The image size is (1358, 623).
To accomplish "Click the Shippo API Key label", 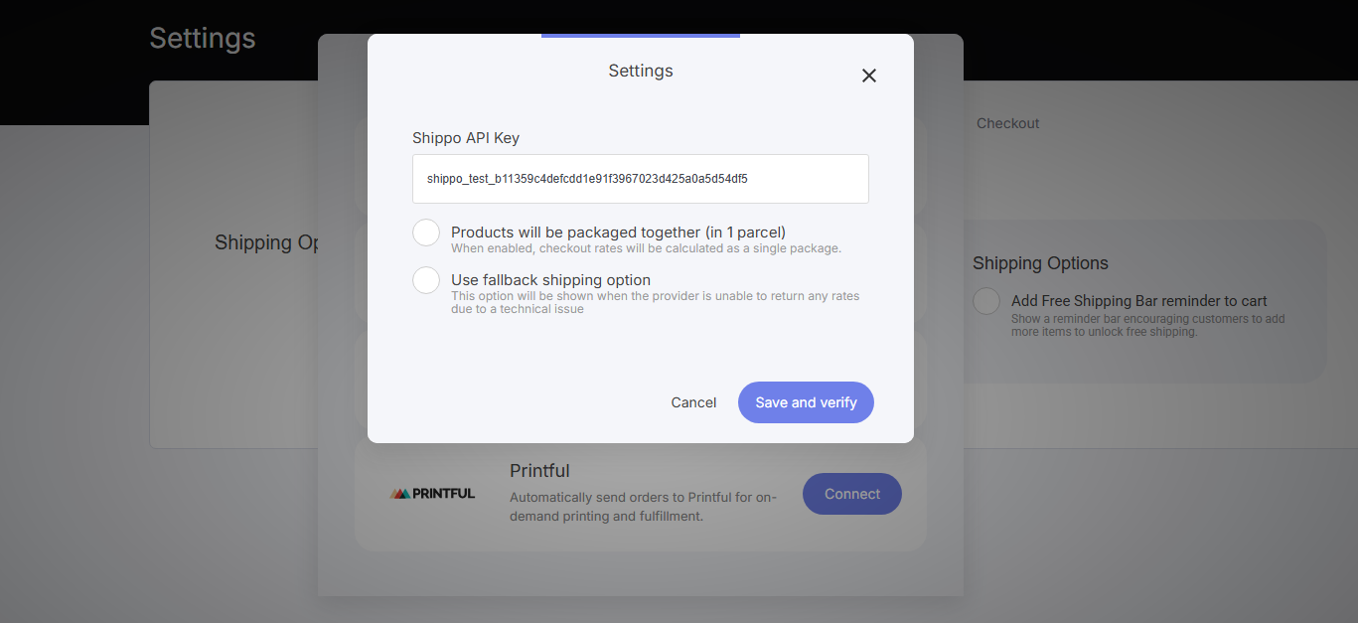I will (x=466, y=138).
